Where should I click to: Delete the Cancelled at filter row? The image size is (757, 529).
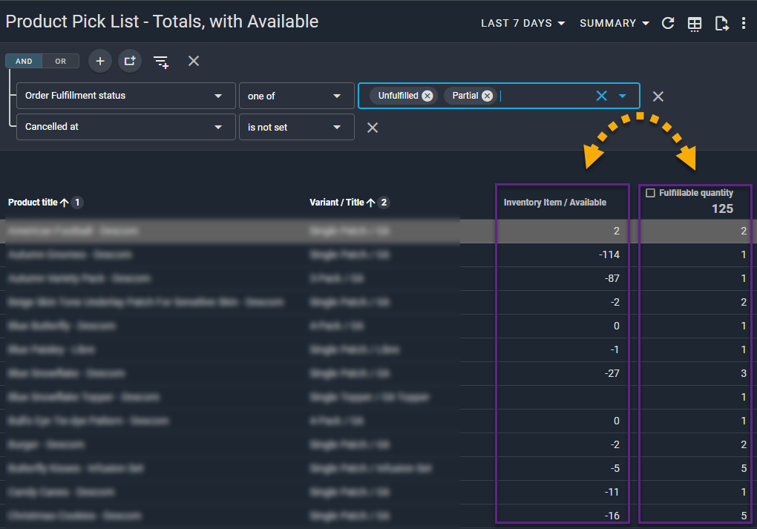click(373, 128)
